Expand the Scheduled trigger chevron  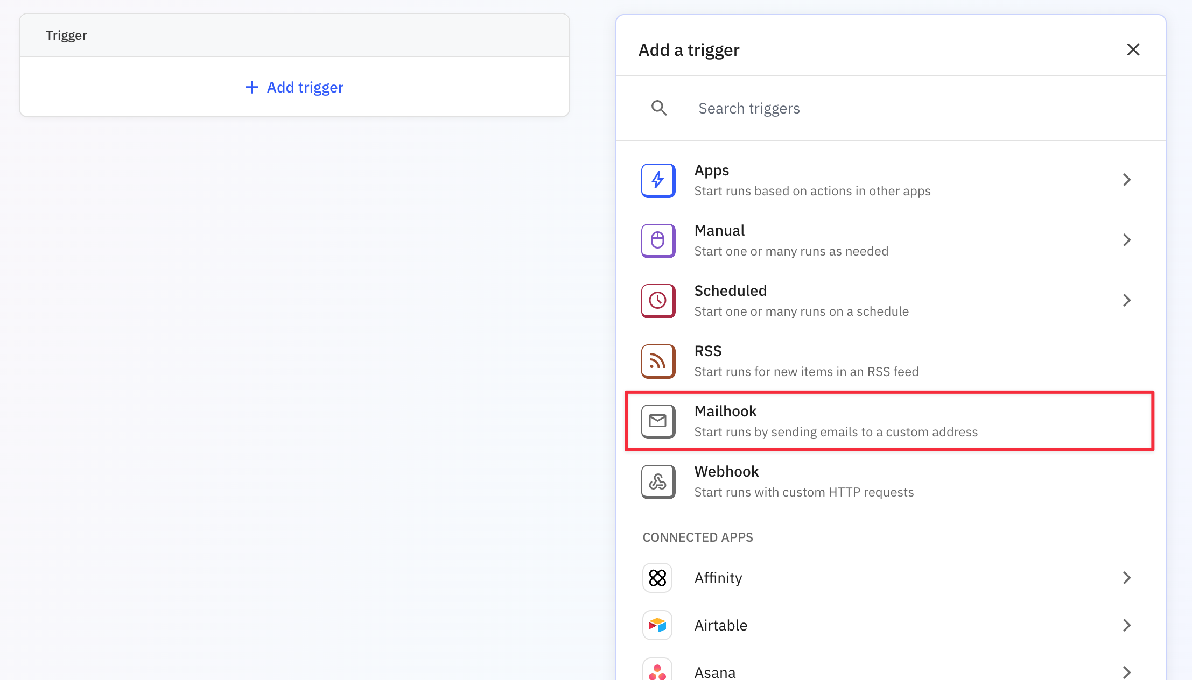click(1127, 300)
